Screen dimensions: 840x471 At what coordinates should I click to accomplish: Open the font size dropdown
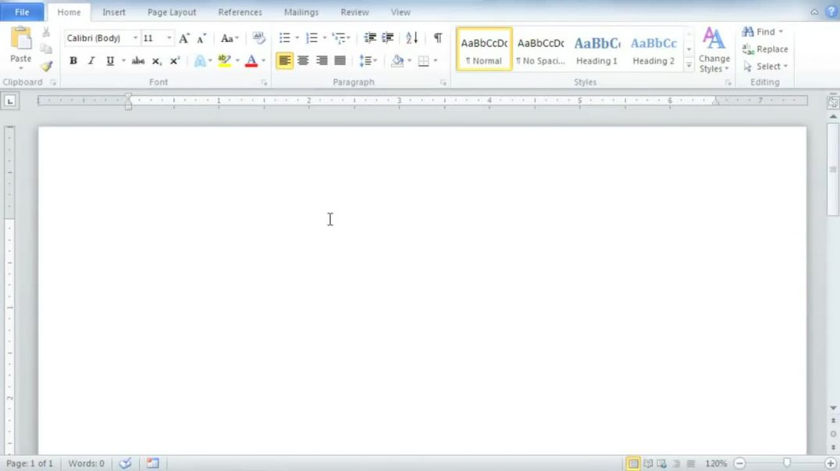(x=169, y=38)
